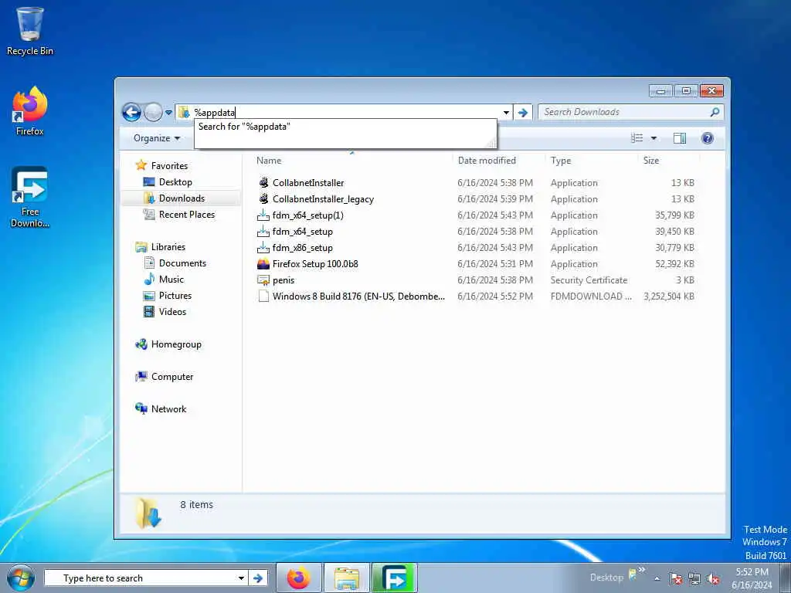The width and height of the screenshot is (791, 593).
Task: Select the fdm_x86_setup file icon
Action: pos(263,248)
